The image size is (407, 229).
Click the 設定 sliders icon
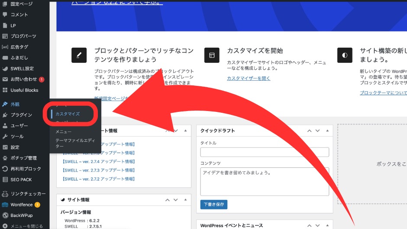[5, 147]
